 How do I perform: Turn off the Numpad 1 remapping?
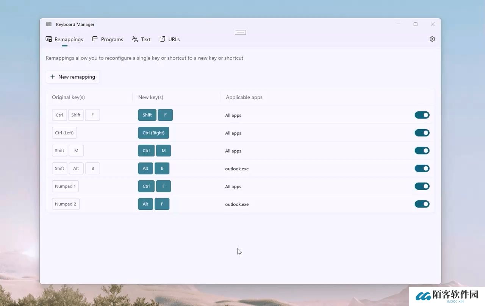click(x=422, y=186)
